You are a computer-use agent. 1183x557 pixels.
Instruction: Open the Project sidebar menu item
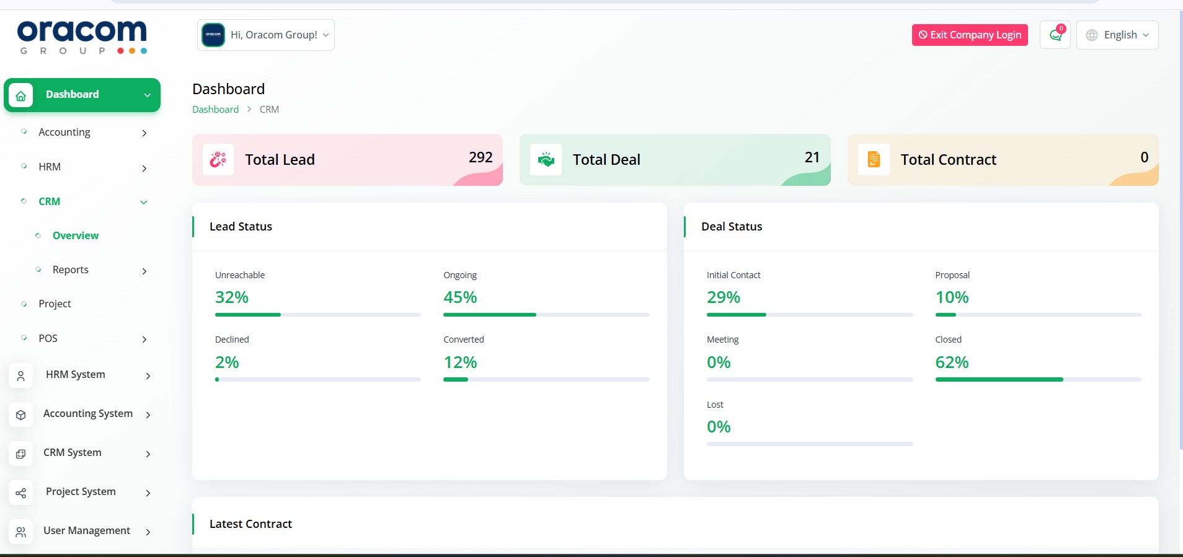55,304
